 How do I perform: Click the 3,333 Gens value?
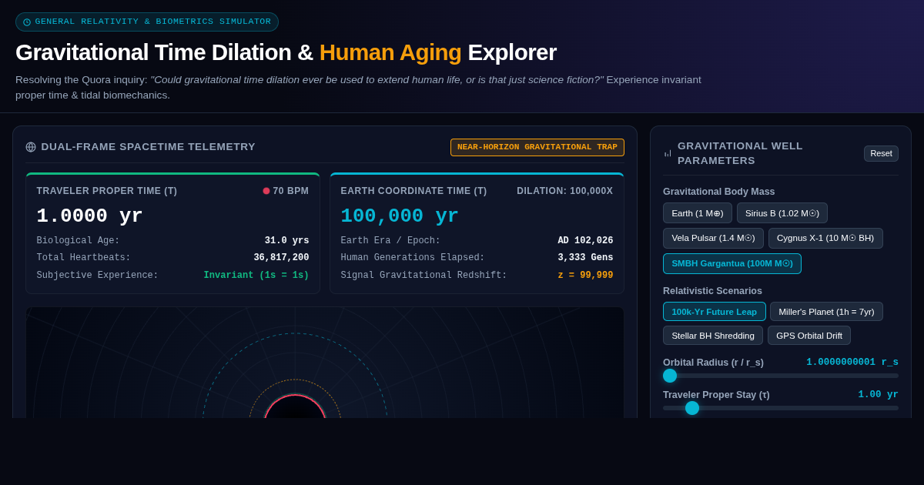[x=585, y=258]
